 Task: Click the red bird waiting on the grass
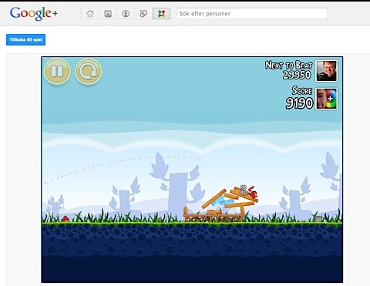(66, 219)
